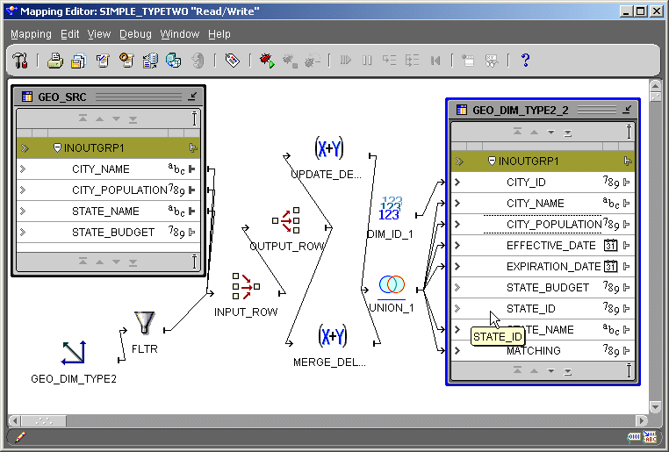The image size is (669, 452).
Task: Open the Window menu
Action: coord(180,34)
